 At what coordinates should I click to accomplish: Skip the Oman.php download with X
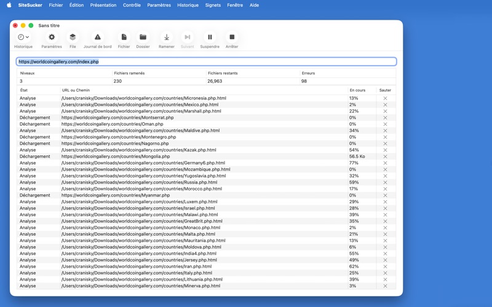tap(385, 124)
